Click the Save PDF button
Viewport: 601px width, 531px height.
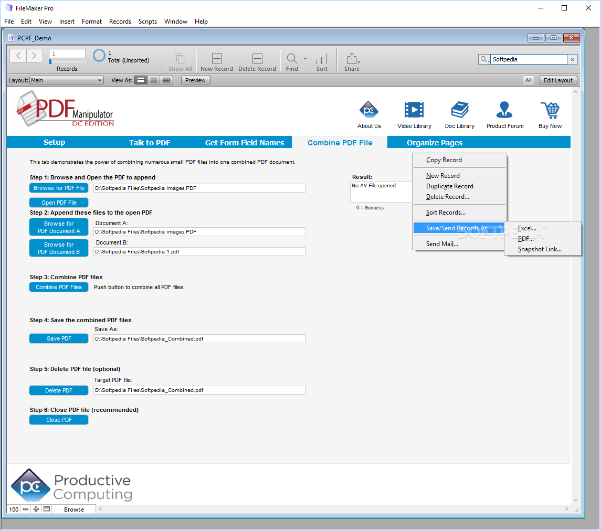59,338
